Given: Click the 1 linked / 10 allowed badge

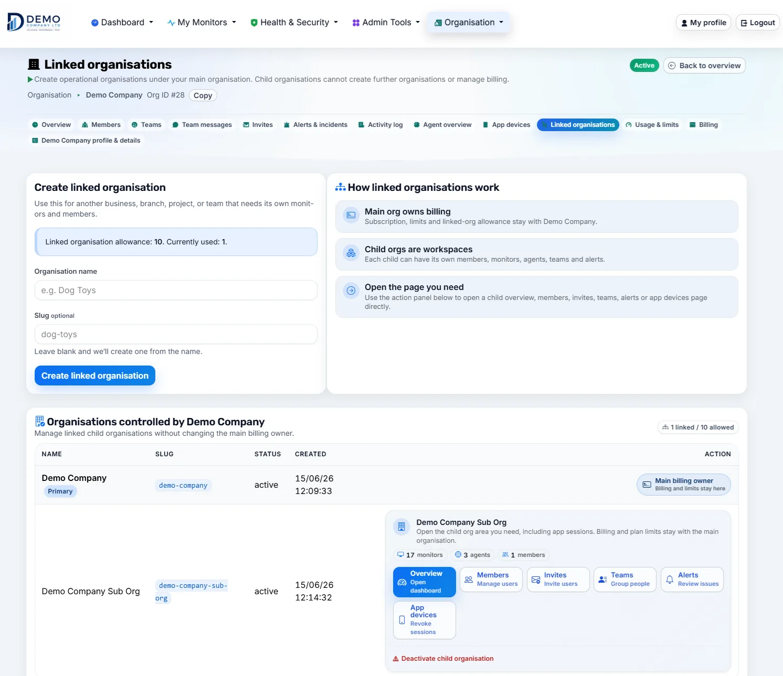Looking at the screenshot, I should [x=698, y=427].
